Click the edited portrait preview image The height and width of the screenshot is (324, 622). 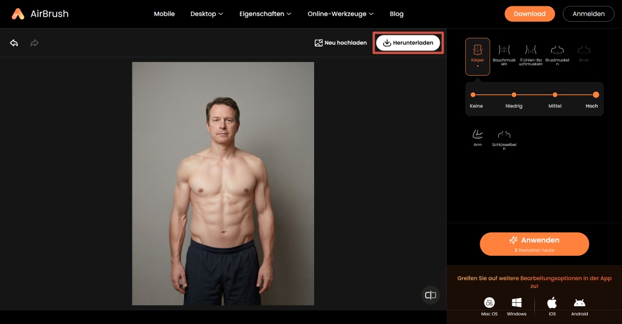click(x=223, y=183)
